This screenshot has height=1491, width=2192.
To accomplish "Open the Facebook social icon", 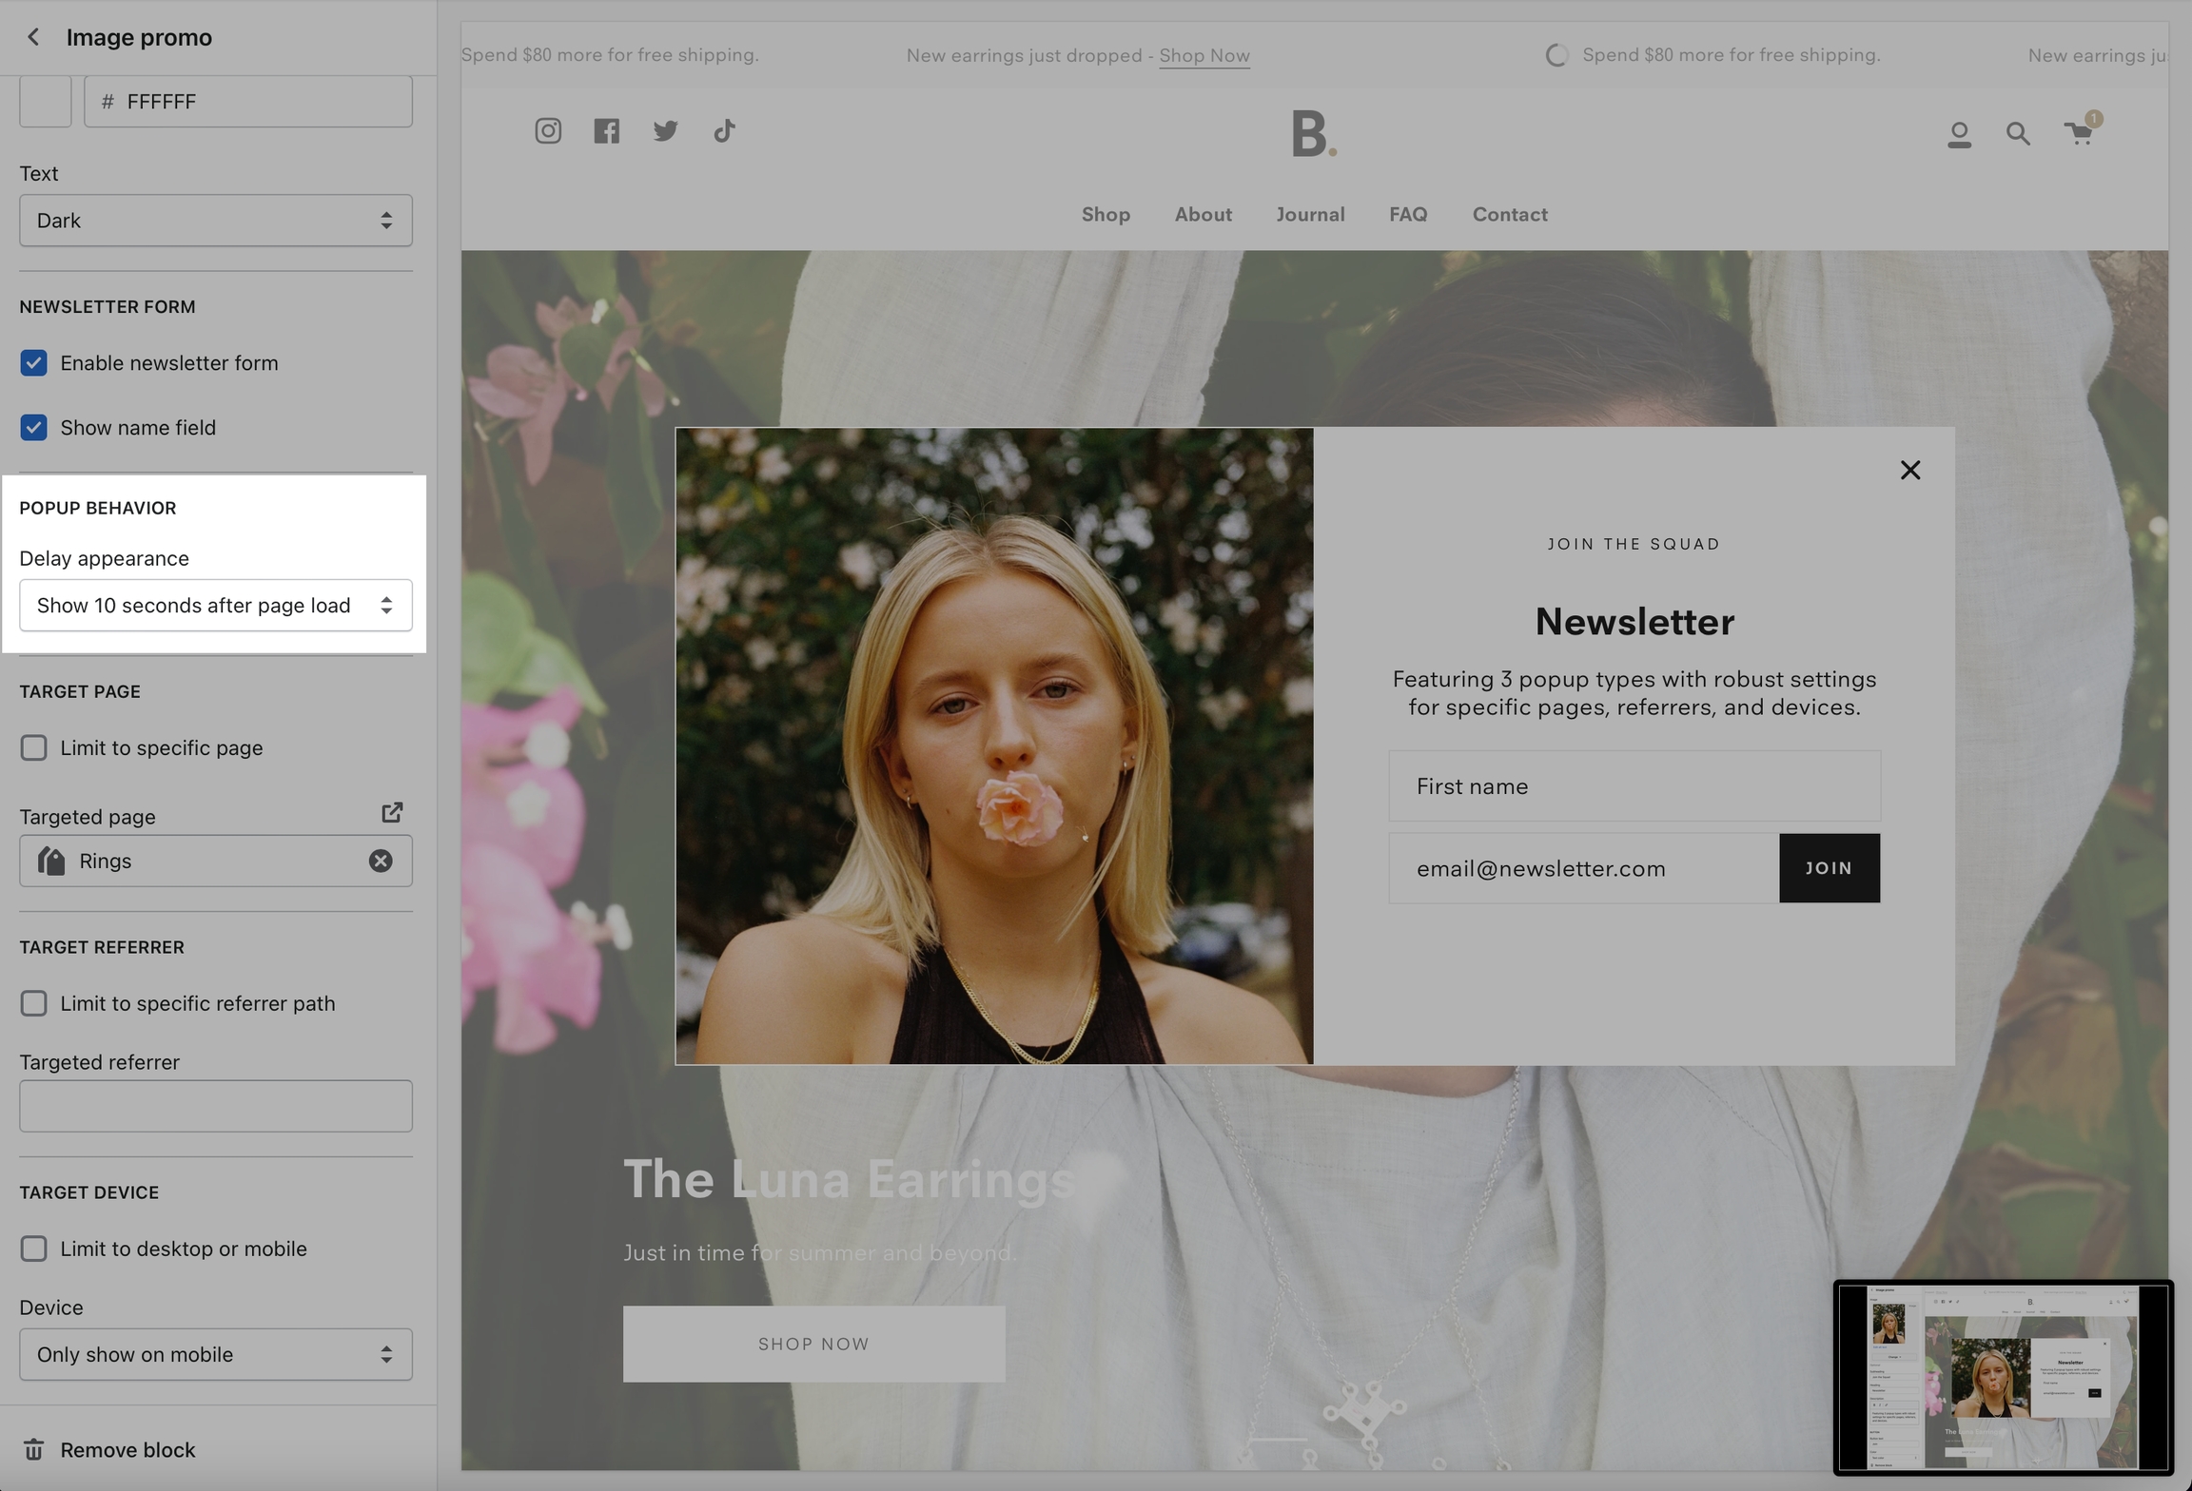I will click(x=607, y=131).
